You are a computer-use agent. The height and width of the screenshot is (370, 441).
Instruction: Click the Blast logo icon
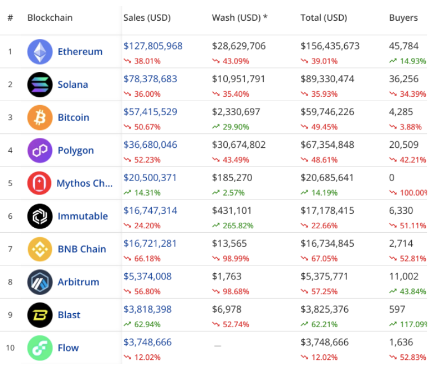pos(40,315)
